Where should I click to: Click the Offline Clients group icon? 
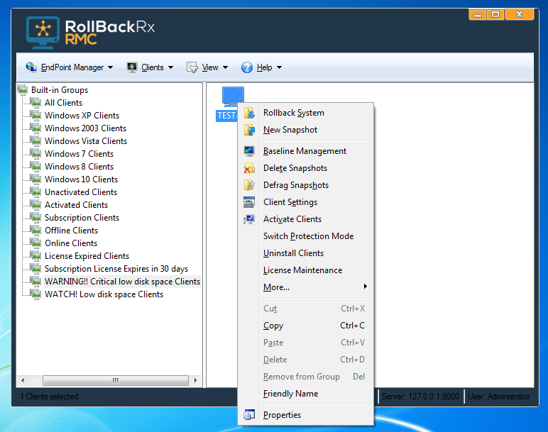pos(35,230)
